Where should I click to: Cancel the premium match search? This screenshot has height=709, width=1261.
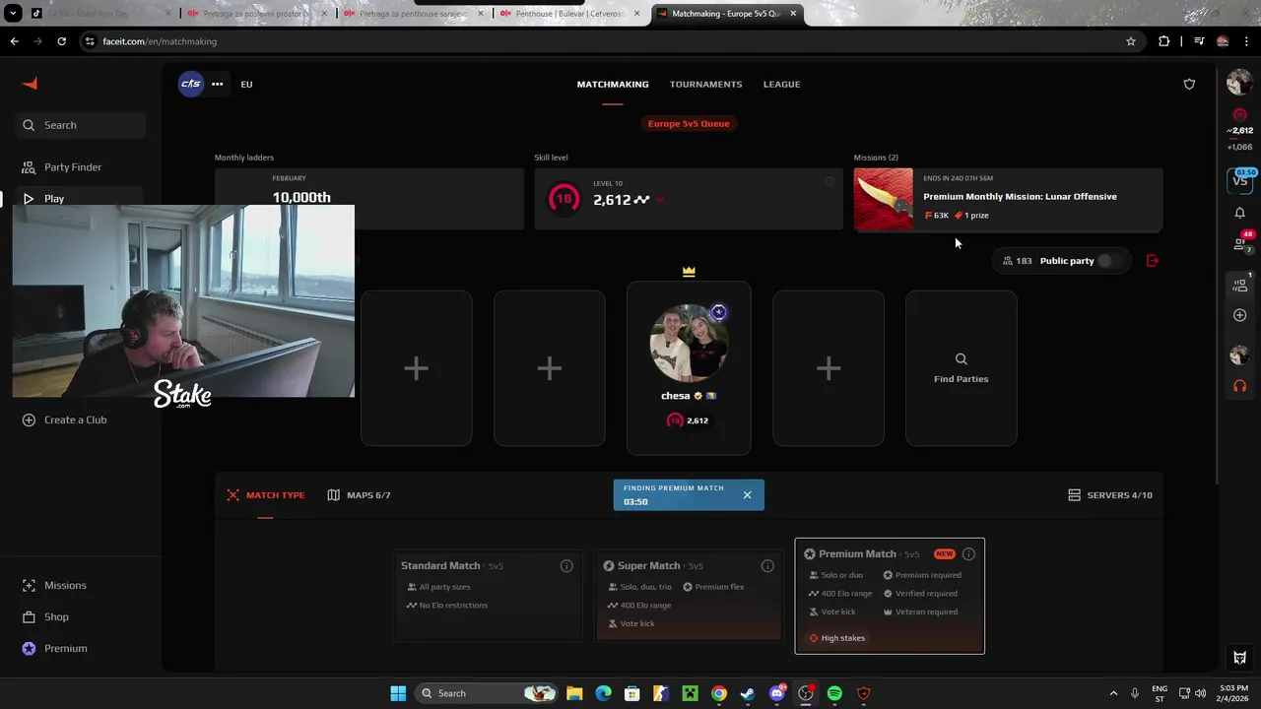click(x=747, y=494)
